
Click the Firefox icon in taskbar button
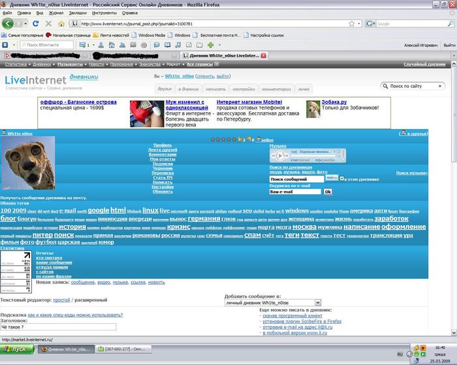point(44,349)
